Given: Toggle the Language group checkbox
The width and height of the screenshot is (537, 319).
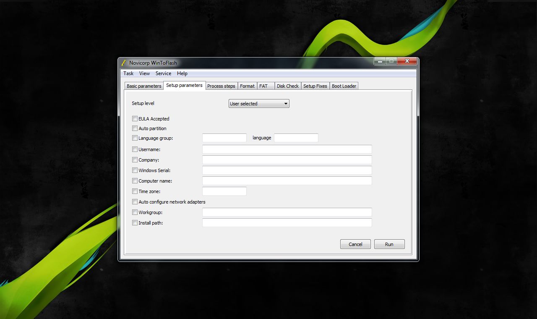Looking at the screenshot, I should (x=135, y=138).
